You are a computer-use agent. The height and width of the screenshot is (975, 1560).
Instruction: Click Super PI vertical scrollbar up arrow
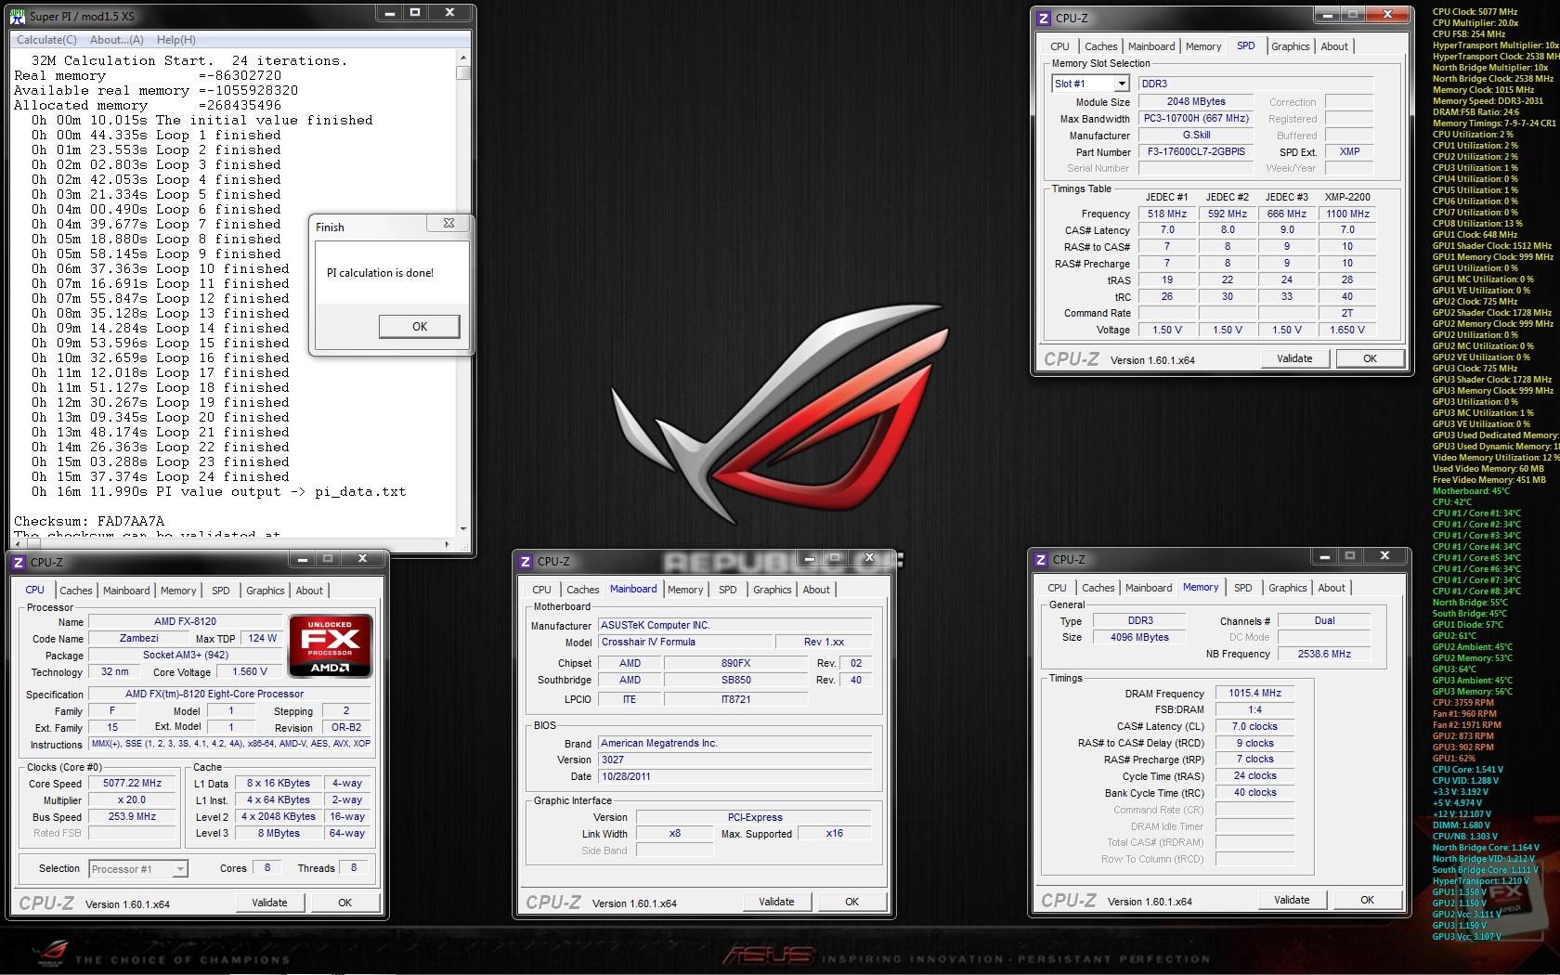click(462, 58)
